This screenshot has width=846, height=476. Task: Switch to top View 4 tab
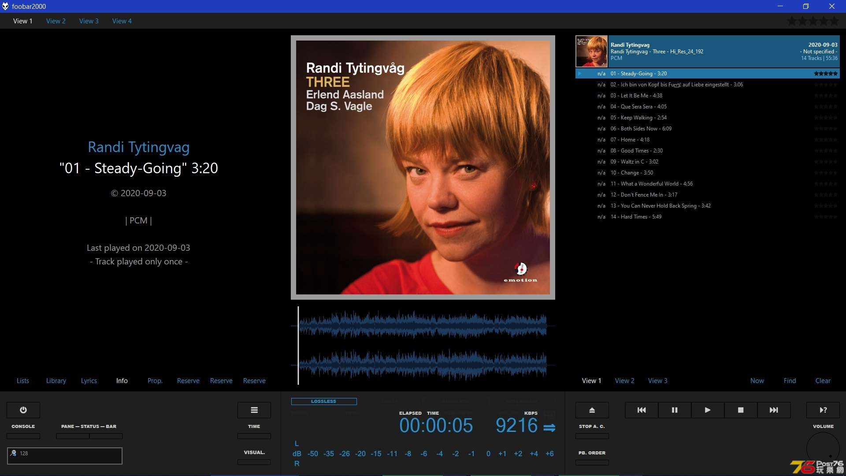point(122,21)
